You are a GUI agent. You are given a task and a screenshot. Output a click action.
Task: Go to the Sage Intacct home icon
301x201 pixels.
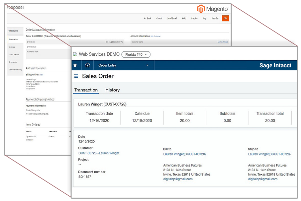click(87, 65)
